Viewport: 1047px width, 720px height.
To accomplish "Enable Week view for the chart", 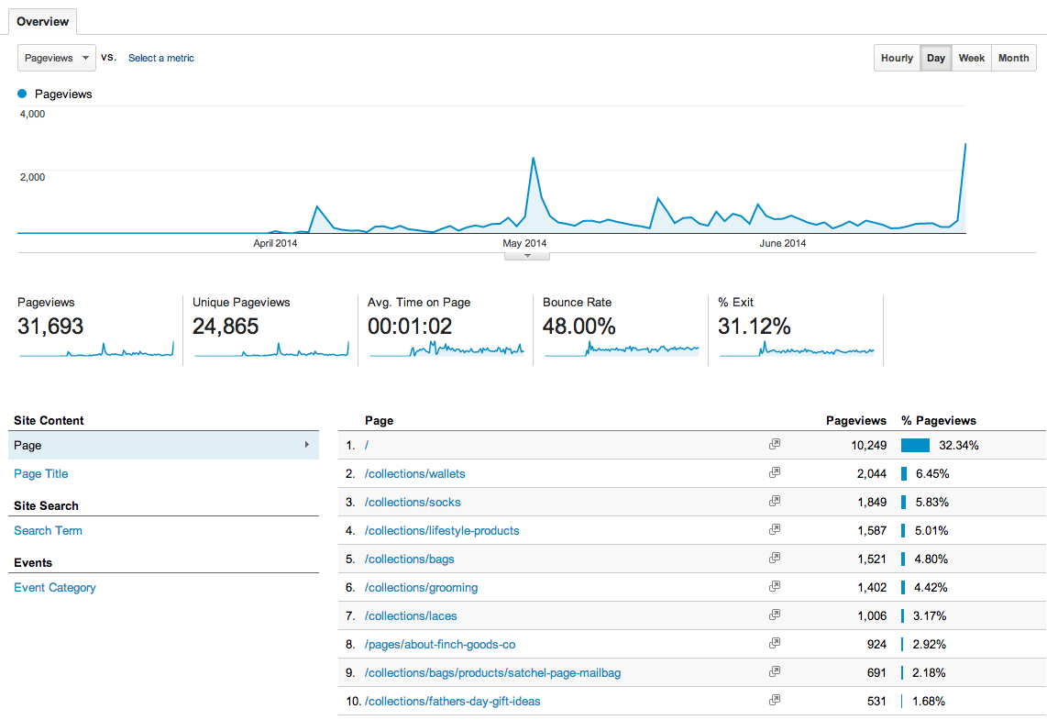I will [971, 57].
